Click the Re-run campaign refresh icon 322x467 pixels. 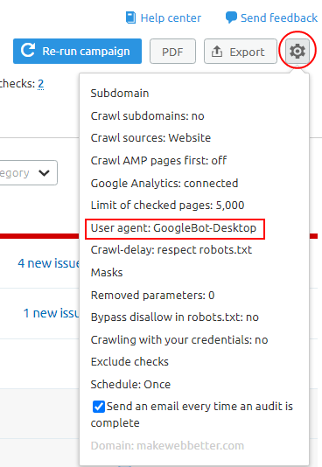(x=28, y=51)
